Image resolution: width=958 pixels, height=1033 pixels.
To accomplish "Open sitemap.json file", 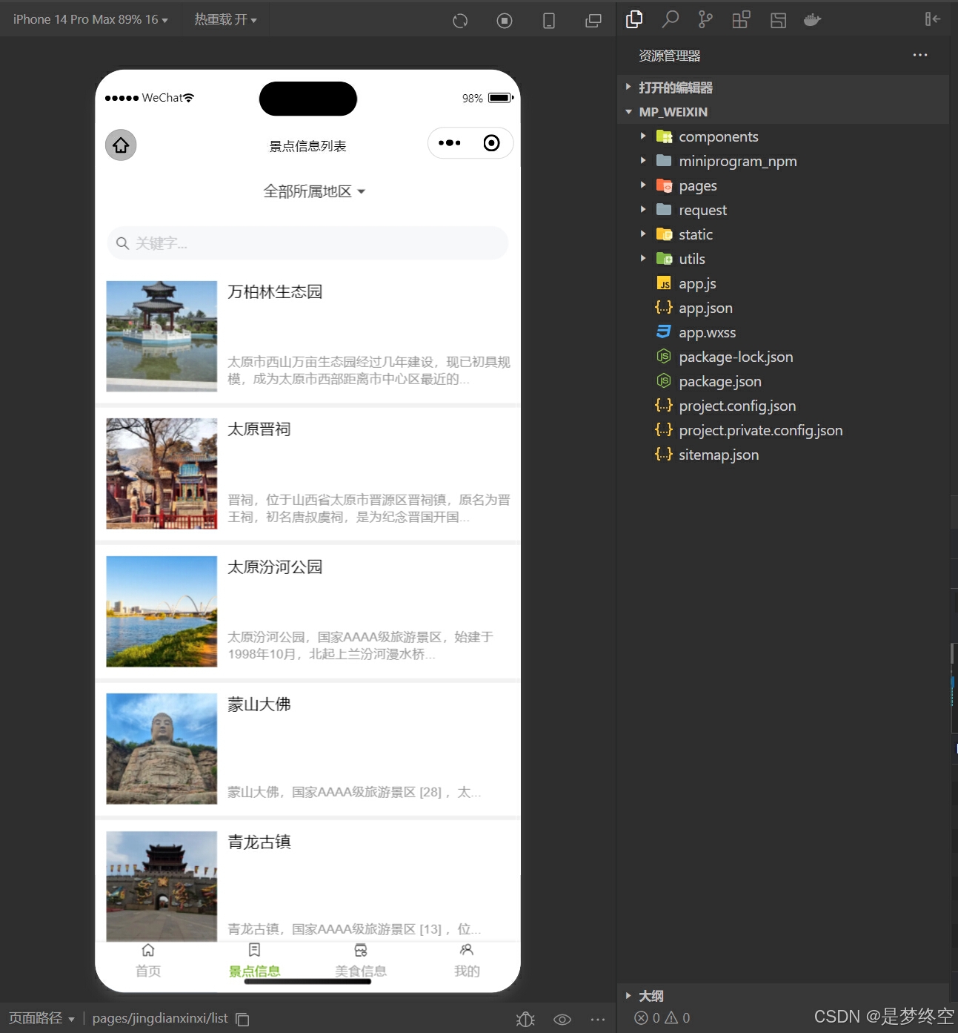I will 718,455.
